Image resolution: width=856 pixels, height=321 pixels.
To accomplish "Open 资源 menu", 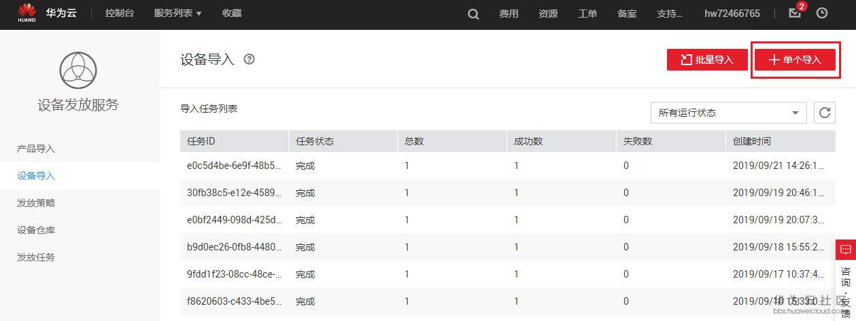I will [x=548, y=14].
